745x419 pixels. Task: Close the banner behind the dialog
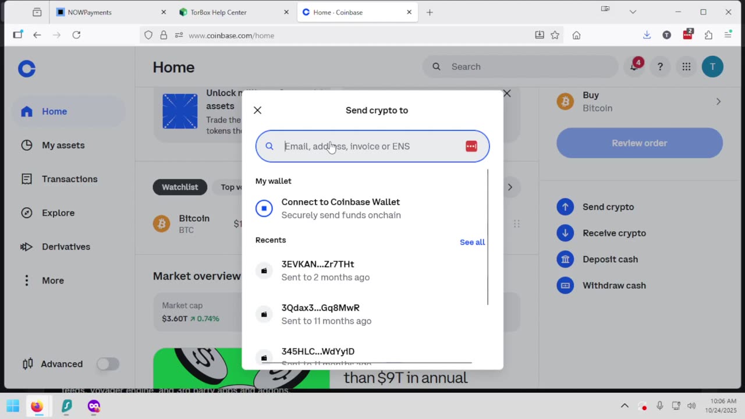coord(507,93)
